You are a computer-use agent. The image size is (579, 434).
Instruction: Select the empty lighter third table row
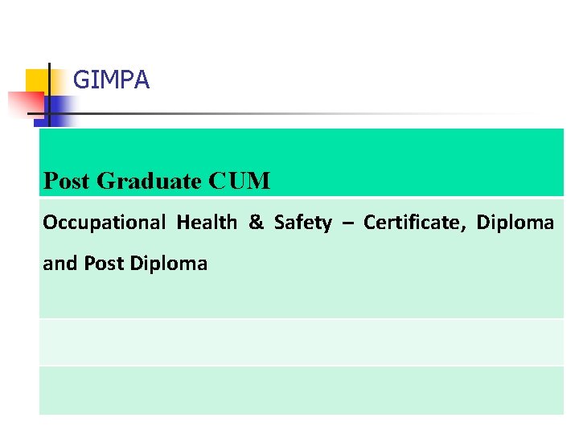coord(302,342)
